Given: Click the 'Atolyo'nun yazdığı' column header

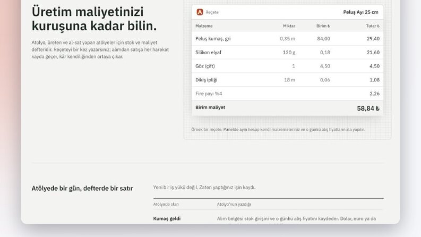Looking at the screenshot, I should tap(234, 204).
